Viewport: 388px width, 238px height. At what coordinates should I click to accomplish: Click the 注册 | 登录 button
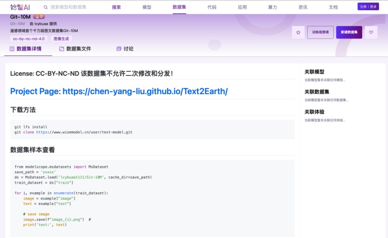368,7
